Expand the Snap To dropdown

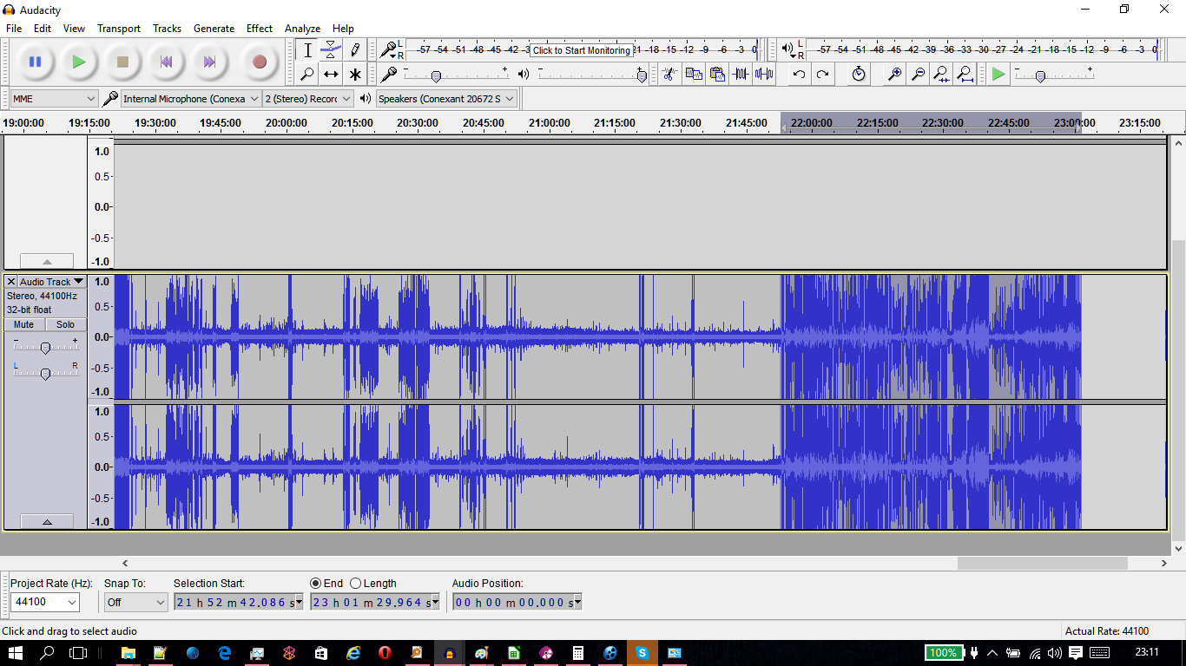pyautogui.click(x=135, y=602)
